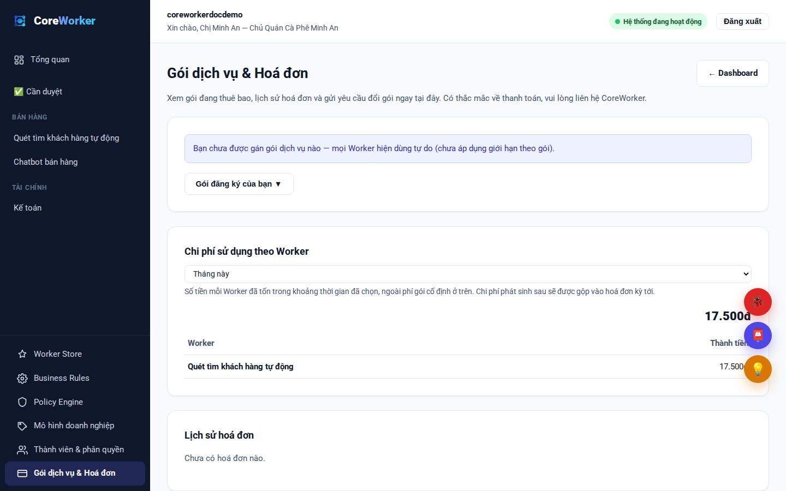Screen dimensions: 786x491
Task: Click the CoreWorker logo icon
Action: click(20, 21)
